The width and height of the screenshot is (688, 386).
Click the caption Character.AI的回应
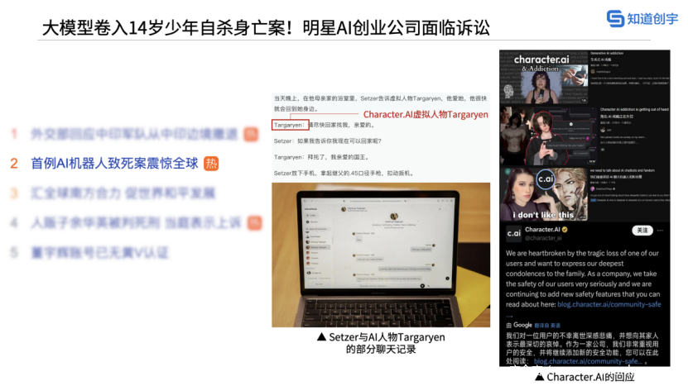point(585,377)
